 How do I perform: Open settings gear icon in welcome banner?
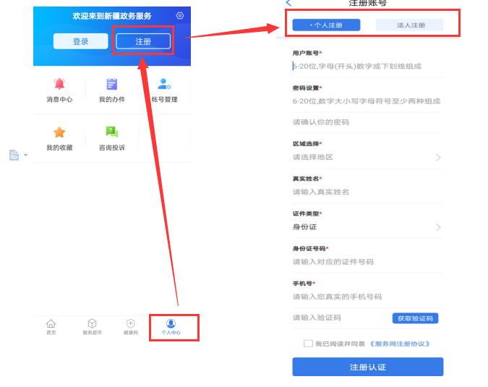tap(179, 16)
